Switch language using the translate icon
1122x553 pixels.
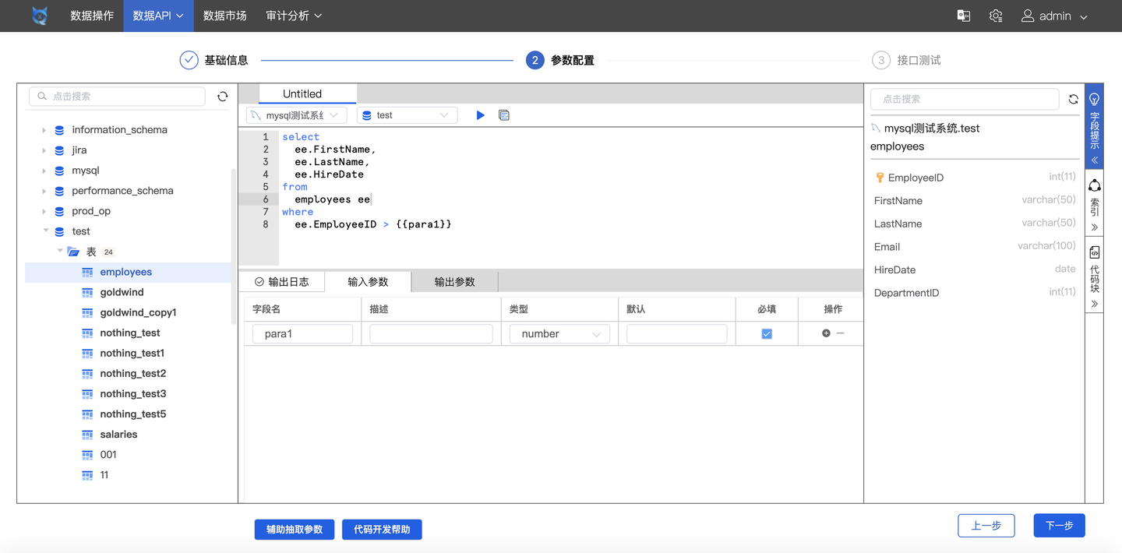coord(963,16)
